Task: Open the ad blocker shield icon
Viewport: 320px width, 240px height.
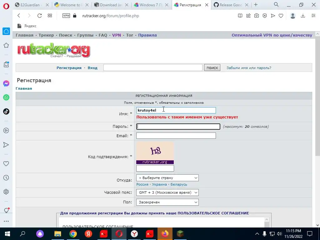Action: (265, 16)
